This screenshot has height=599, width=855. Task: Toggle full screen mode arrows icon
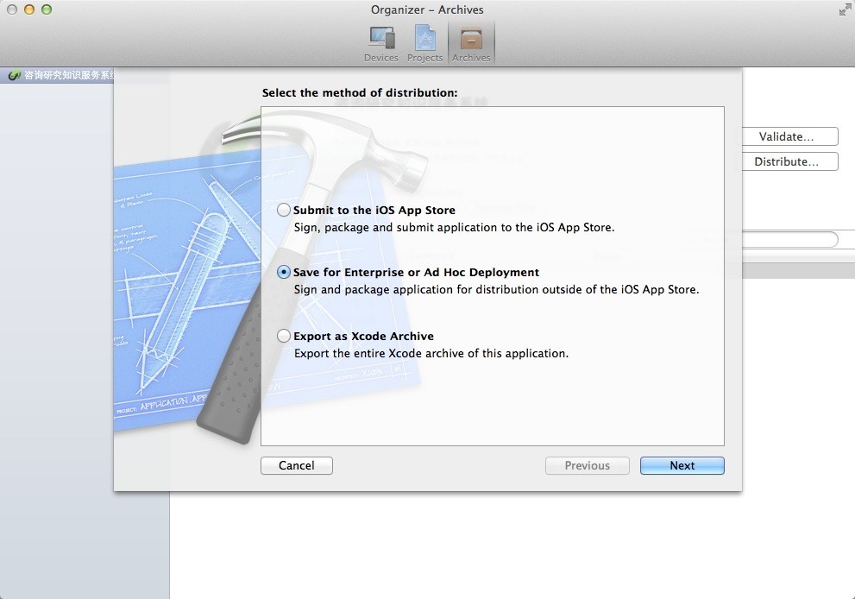844,9
